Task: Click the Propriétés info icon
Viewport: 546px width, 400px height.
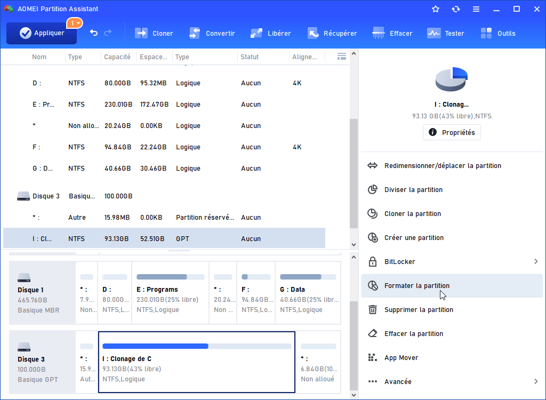Action: (x=432, y=132)
